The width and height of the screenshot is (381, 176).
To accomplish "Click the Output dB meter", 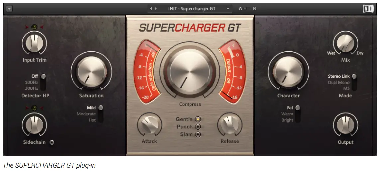I will pyautogui.click(x=232, y=72).
